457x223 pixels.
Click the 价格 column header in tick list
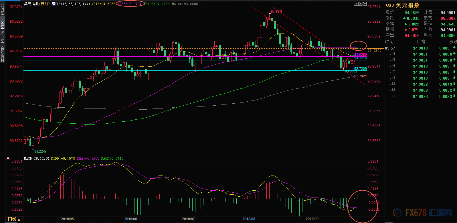[421, 42]
